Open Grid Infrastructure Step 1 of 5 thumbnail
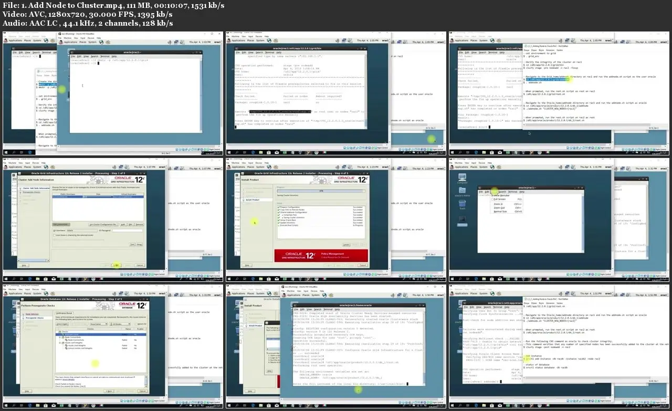This screenshot has height=411, width=672. point(112,220)
